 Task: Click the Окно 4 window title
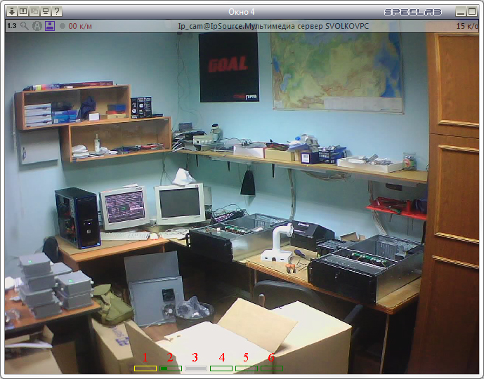[242, 12]
